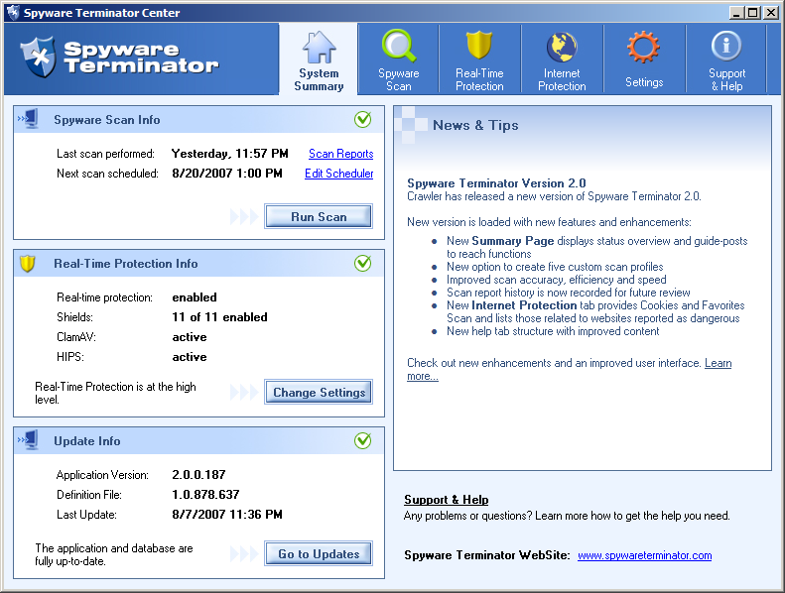Click the System Summary house icon
Viewport: 785px width, 593px height.
(x=319, y=47)
